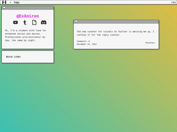The width and height of the screenshot is (177, 132).
Task: Click the 'Hi, I'm a student' bio text
Action: [x=26, y=35]
